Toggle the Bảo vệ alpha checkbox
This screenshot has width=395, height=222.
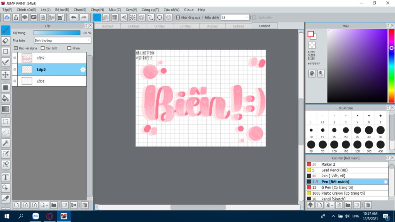click(16, 48)
